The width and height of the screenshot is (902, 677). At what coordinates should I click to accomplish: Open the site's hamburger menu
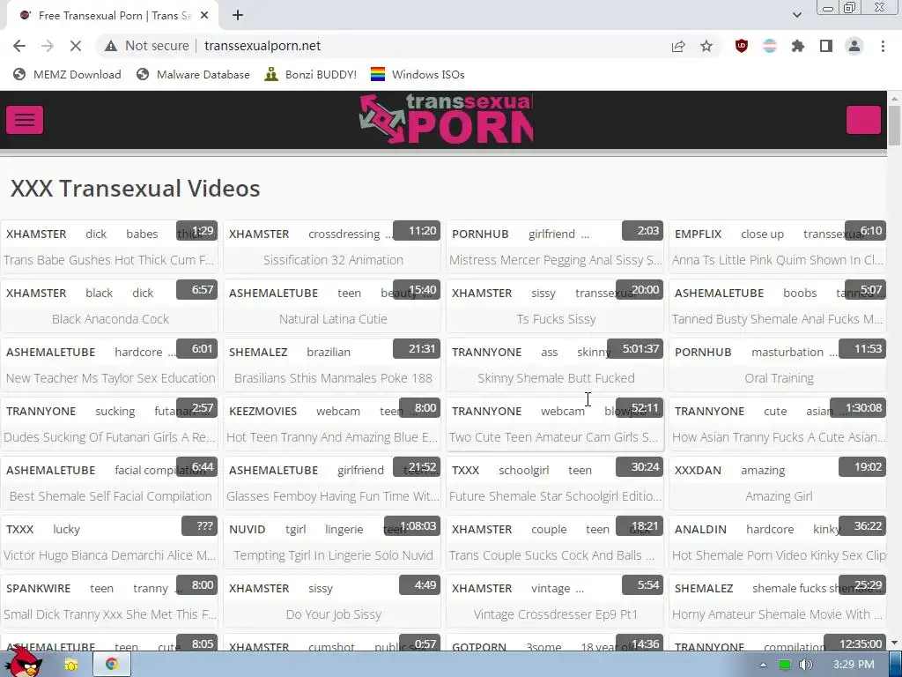pos(24,120)
